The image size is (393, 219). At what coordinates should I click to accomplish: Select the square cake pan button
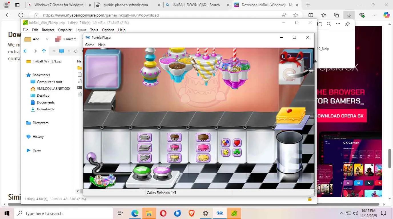[x=145, y=148]
